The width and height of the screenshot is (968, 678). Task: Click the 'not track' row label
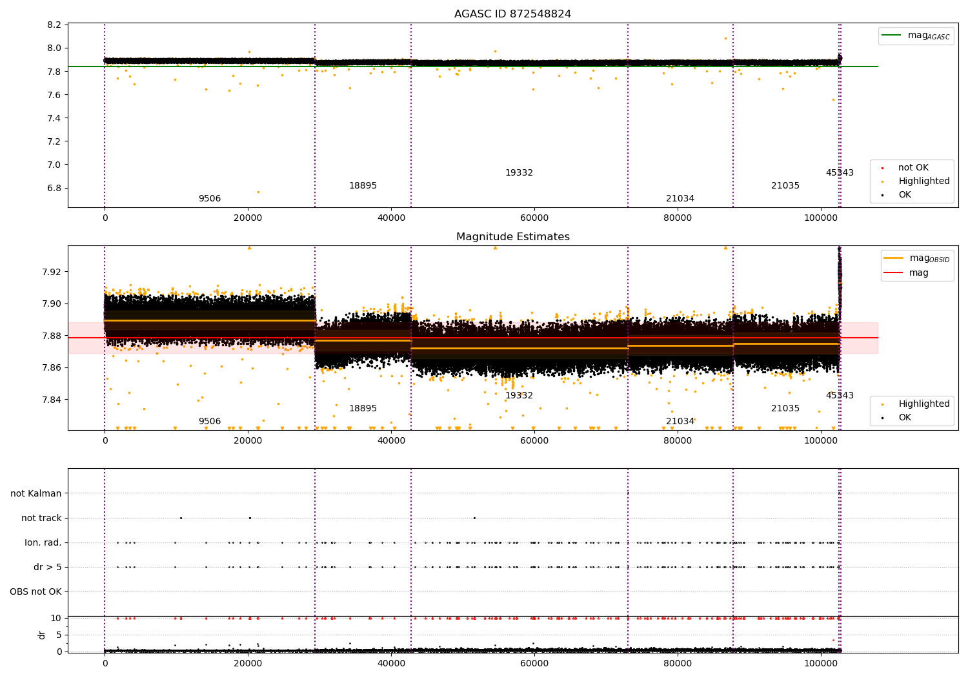(x=41, y=519)
